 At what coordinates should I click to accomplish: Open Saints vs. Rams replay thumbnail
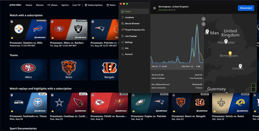[x=231, y=103]
